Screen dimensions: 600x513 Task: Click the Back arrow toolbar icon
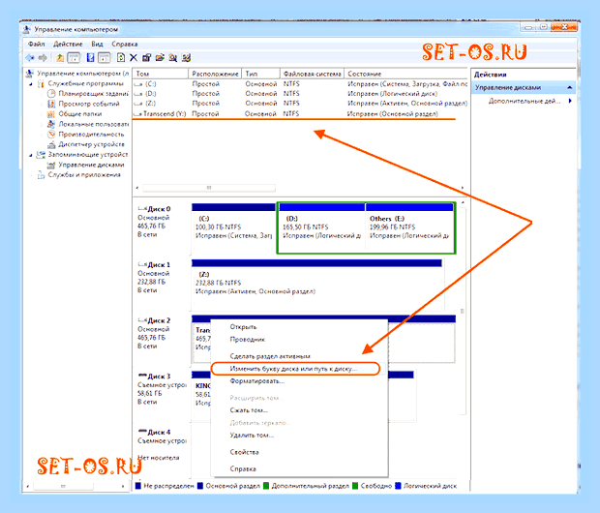(30, 58)
